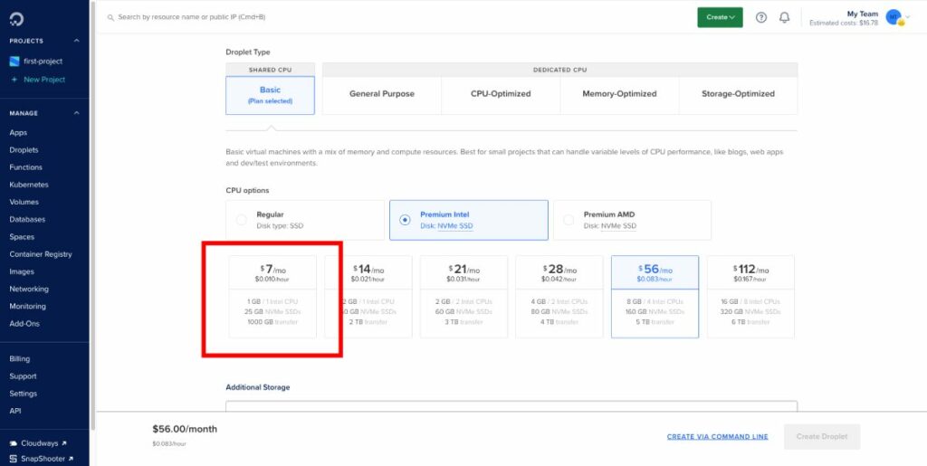The height and width of the screenshot is (466, 927).
Task: Open the Cloudways external link
Action: point(38,443)
